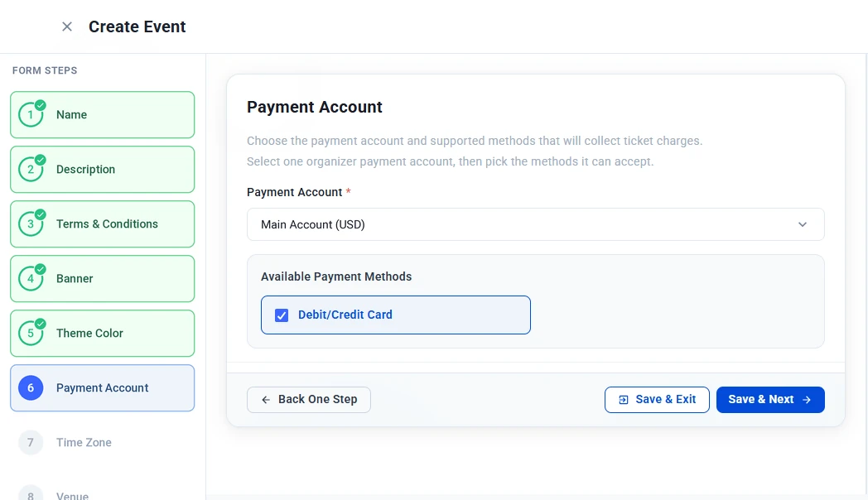868x500 pixels.
Task: Click the step 5 circle icon for Theme Color
Action: point(31,333)
